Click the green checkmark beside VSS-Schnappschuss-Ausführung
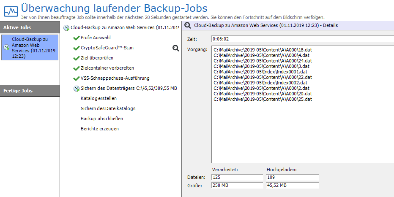 [x=76, y=78]
